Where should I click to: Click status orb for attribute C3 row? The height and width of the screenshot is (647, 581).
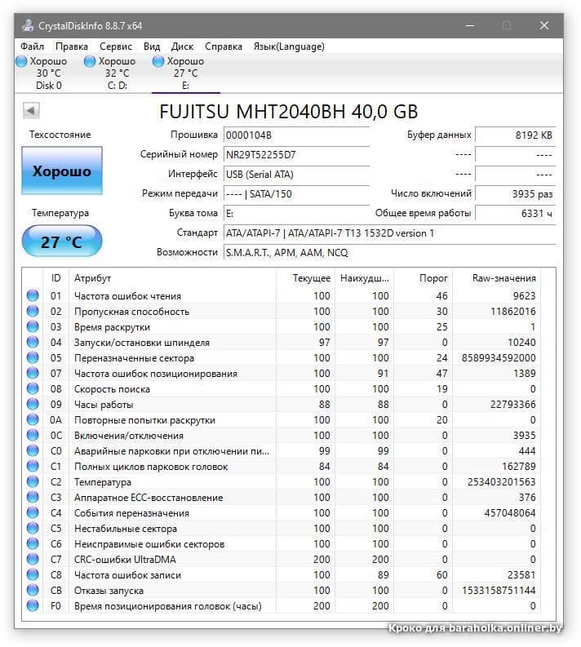click(33, 497)
